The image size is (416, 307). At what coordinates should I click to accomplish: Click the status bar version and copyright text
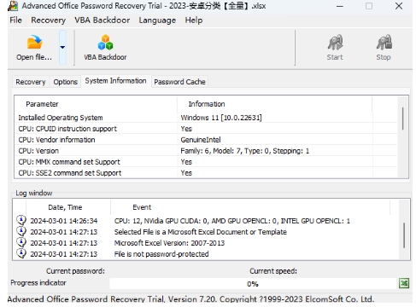(190, 299)
